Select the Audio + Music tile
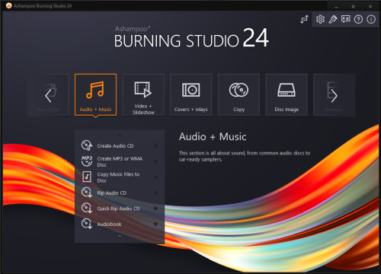Viewport: 381px width, 274px height. pyautogui.click(x=95, y=95)
